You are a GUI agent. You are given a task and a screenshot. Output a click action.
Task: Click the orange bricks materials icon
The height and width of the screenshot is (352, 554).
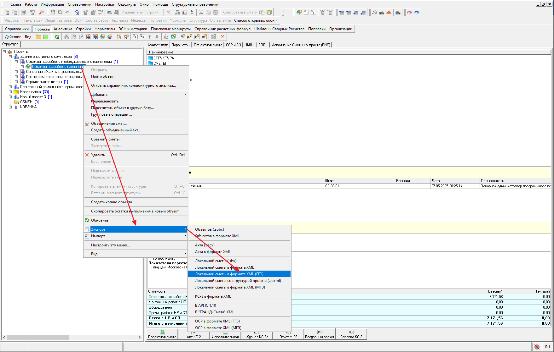pos(389,12)
